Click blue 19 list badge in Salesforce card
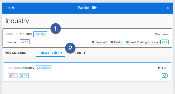This screenshot has width=175, height=94. tap(24, 76)
